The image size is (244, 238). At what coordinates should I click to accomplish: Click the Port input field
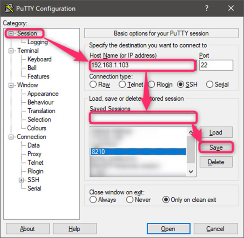[216, 65]
